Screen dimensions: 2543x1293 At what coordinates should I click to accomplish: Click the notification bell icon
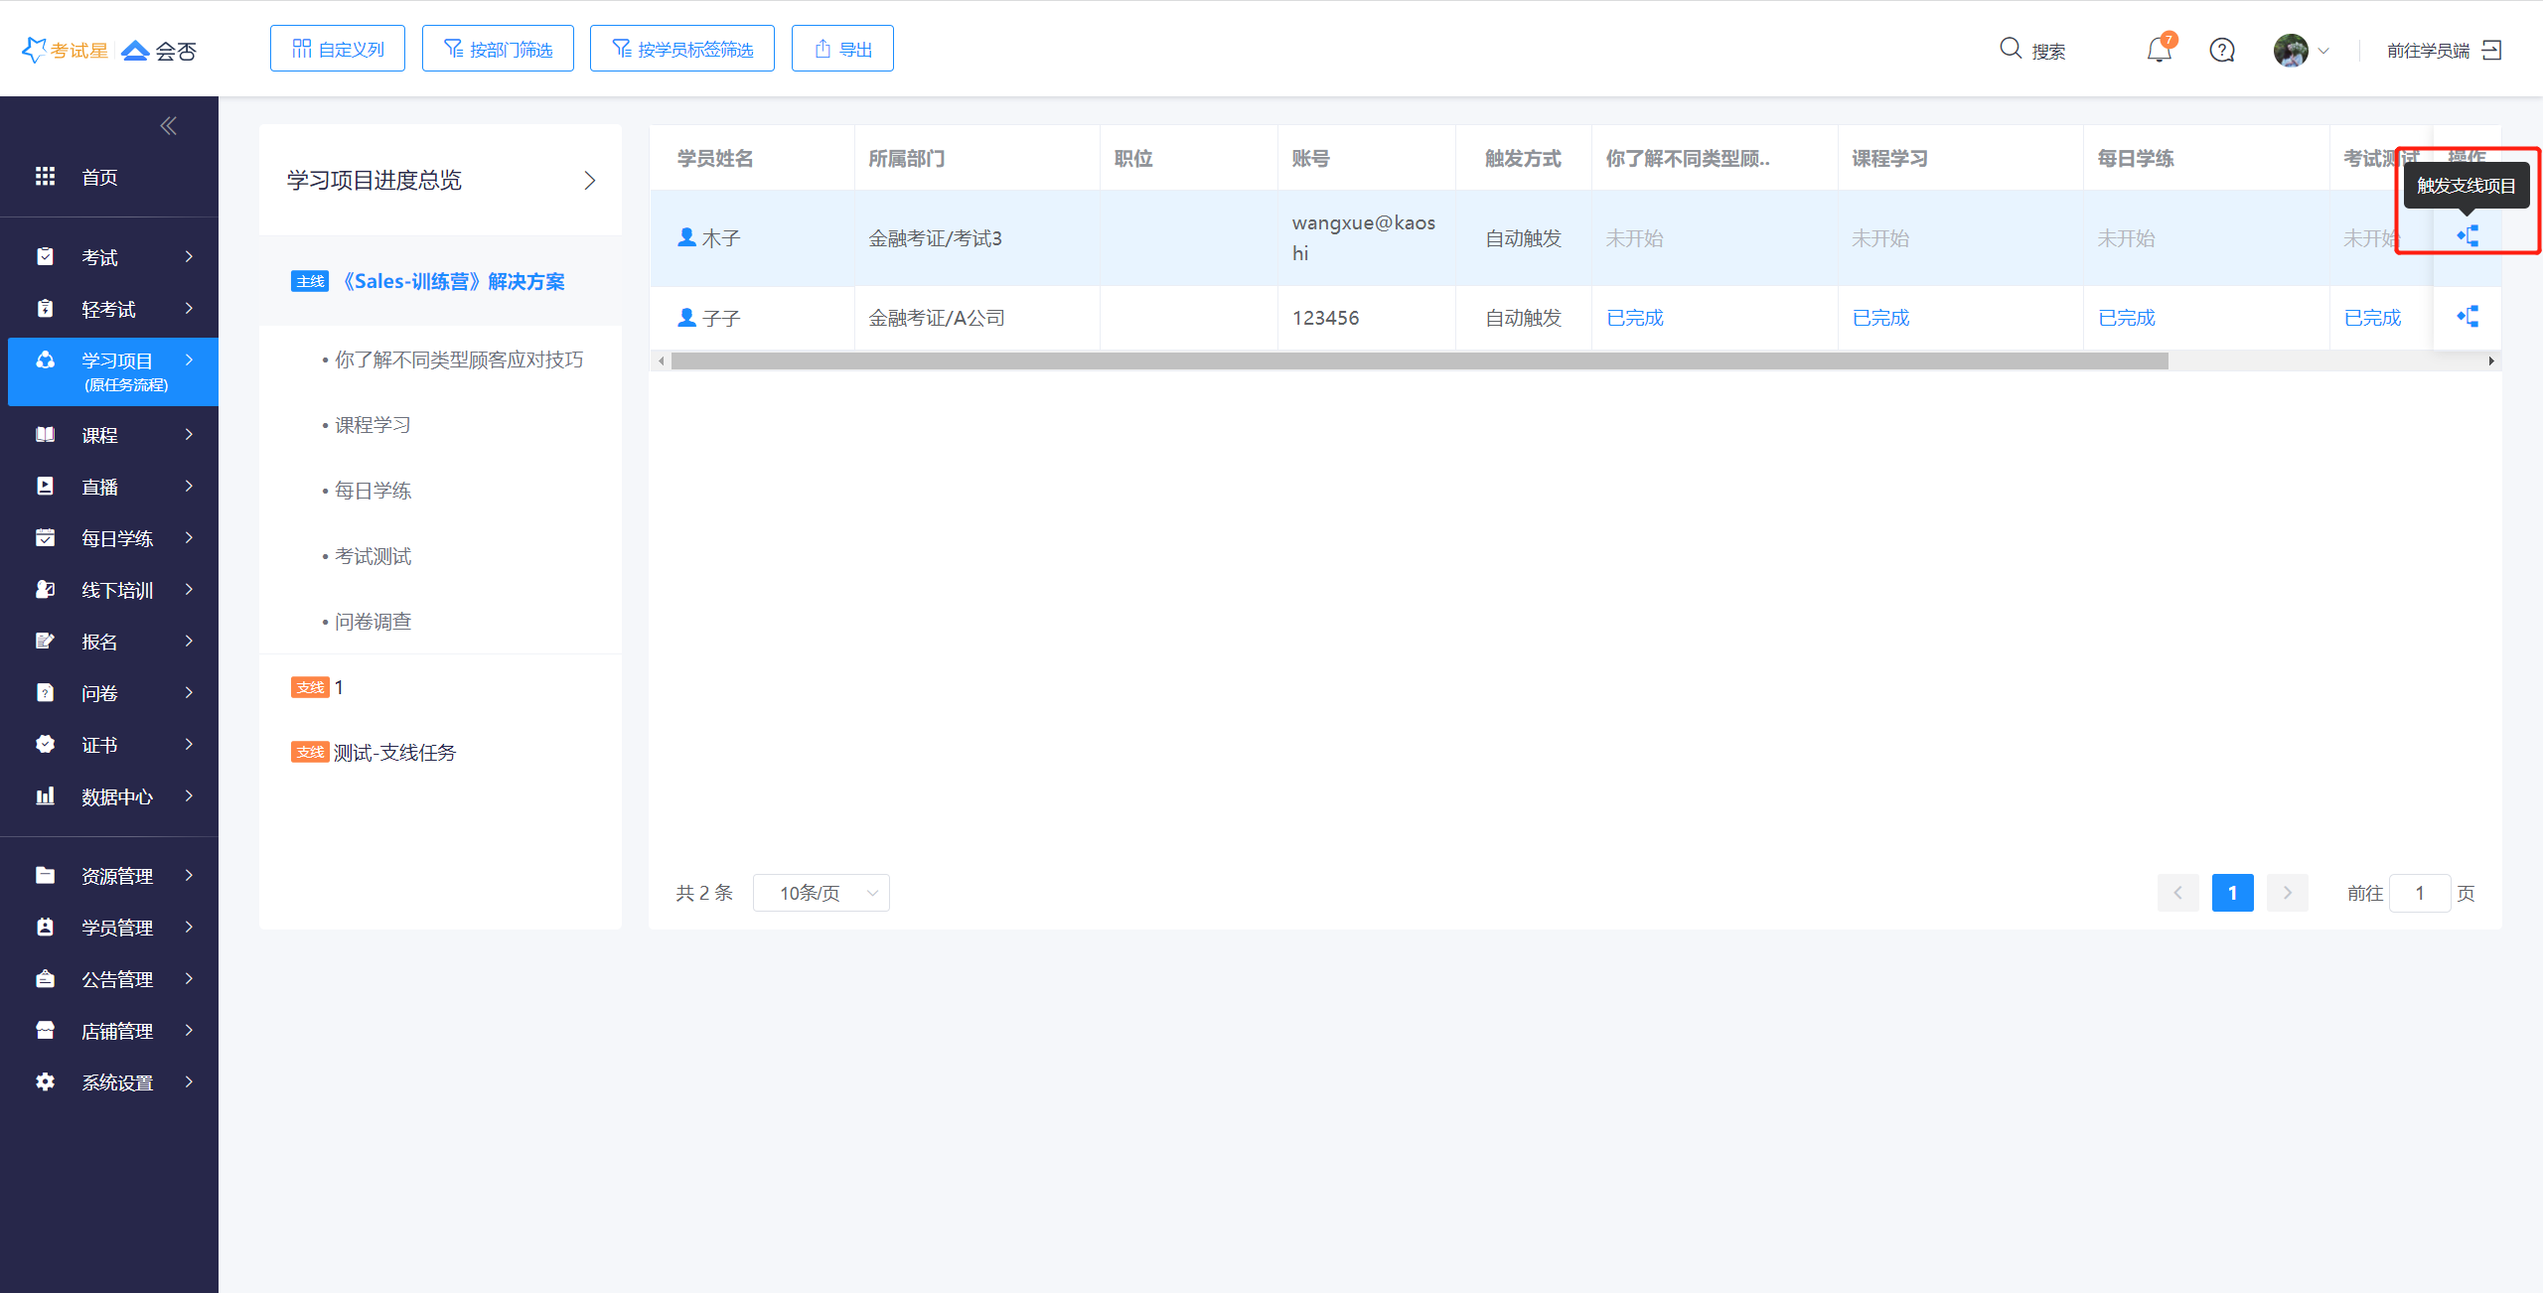click(2159, 50)
